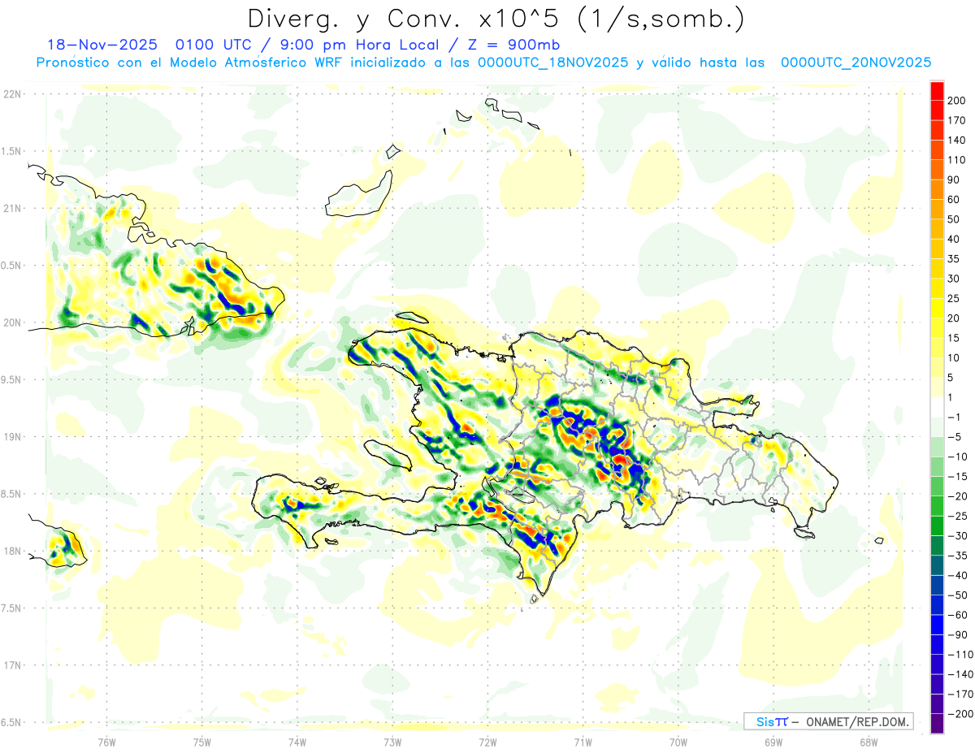Click the valid-until time "0000UTC_20NOV2025"
Viewport: 975px width, 753px height.
point(856,63)
